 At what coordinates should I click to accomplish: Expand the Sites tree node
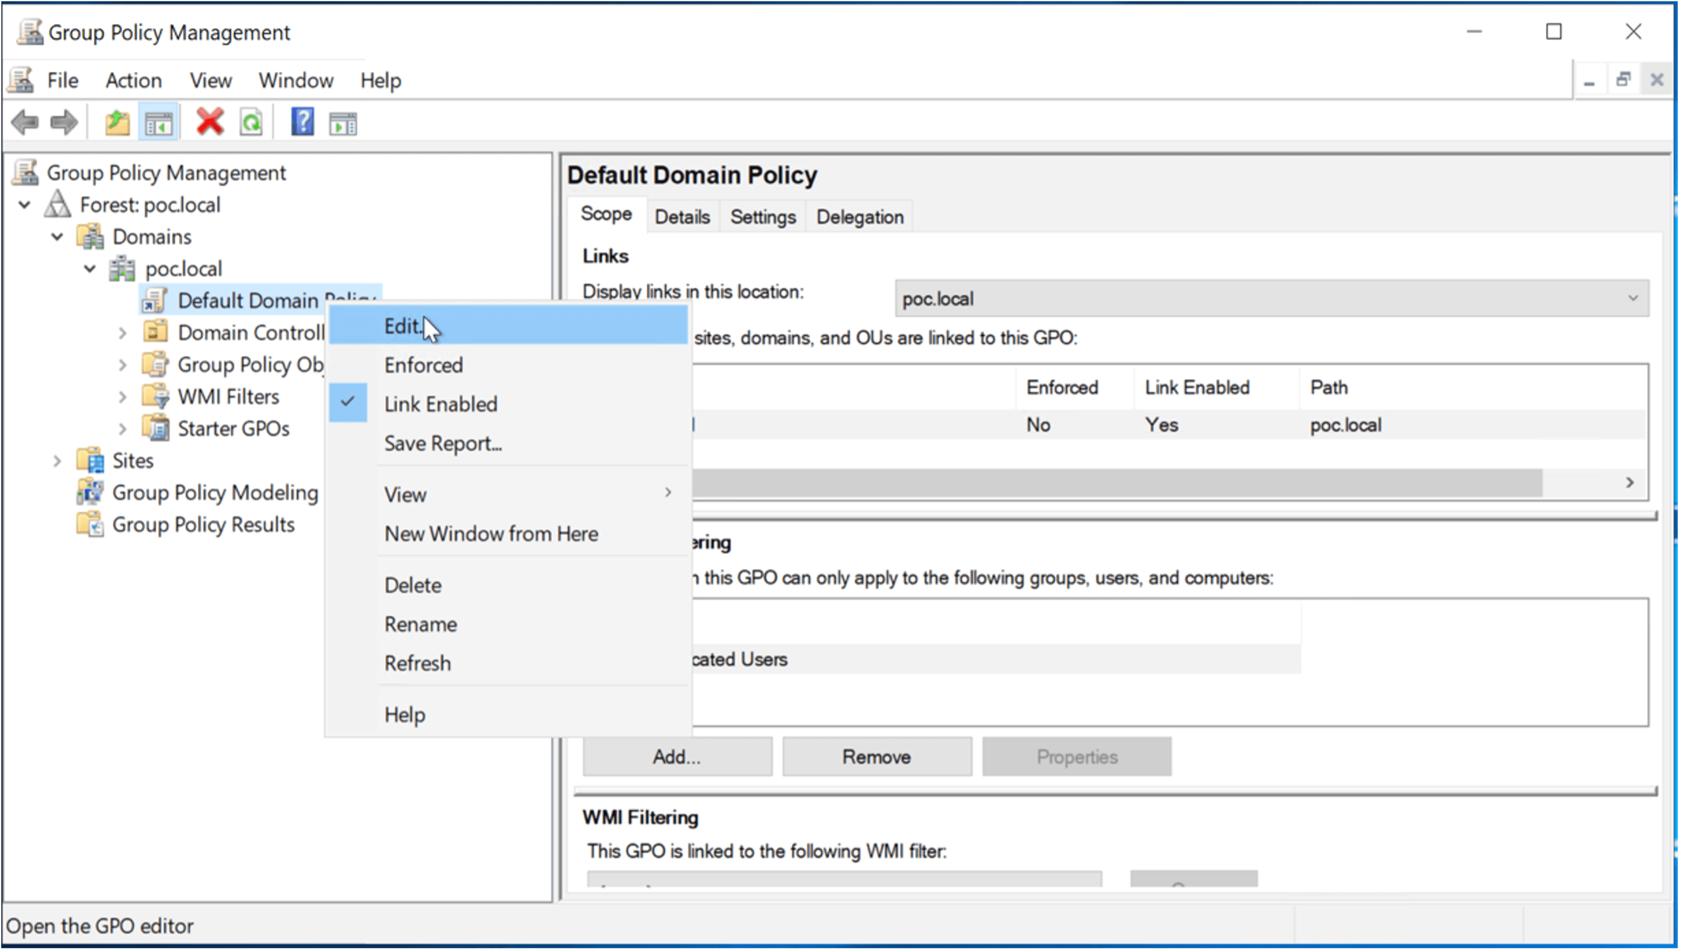click(x=58, y=461)
